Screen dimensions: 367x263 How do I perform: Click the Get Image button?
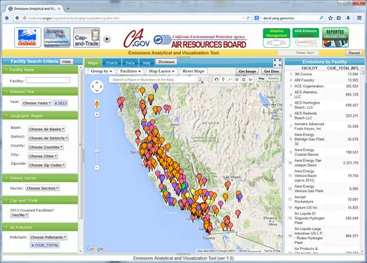click(x=247, y=71)
